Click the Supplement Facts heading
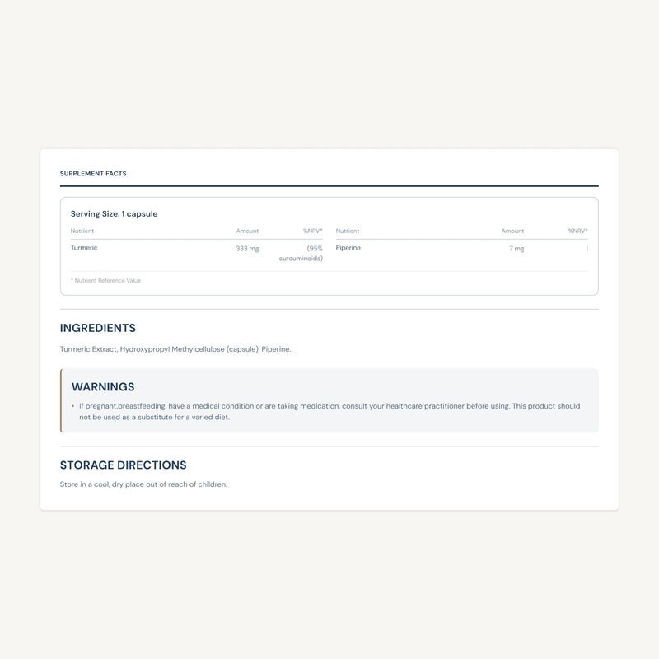Screen dimensions: 659x659 click(x=93, y=174)
